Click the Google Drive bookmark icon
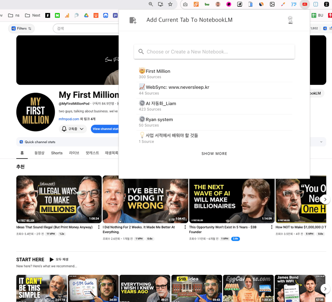Screen dimensions: 332x302 pos(86,15)
